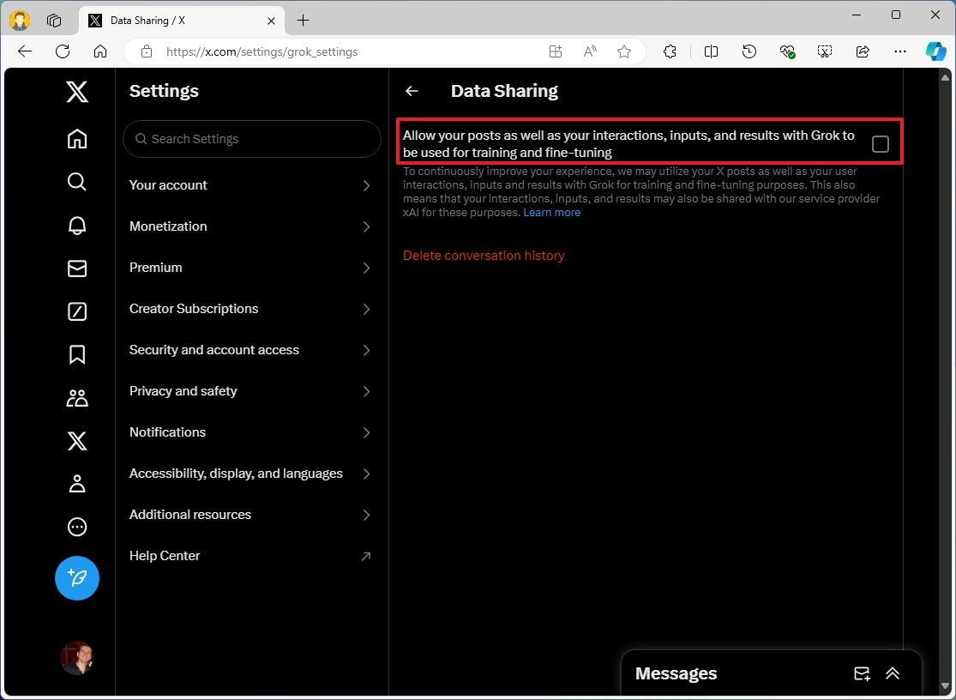Open the Bookmarks icon in the sidebar
This screenshot has width=956, height=700.
[77, 354]
